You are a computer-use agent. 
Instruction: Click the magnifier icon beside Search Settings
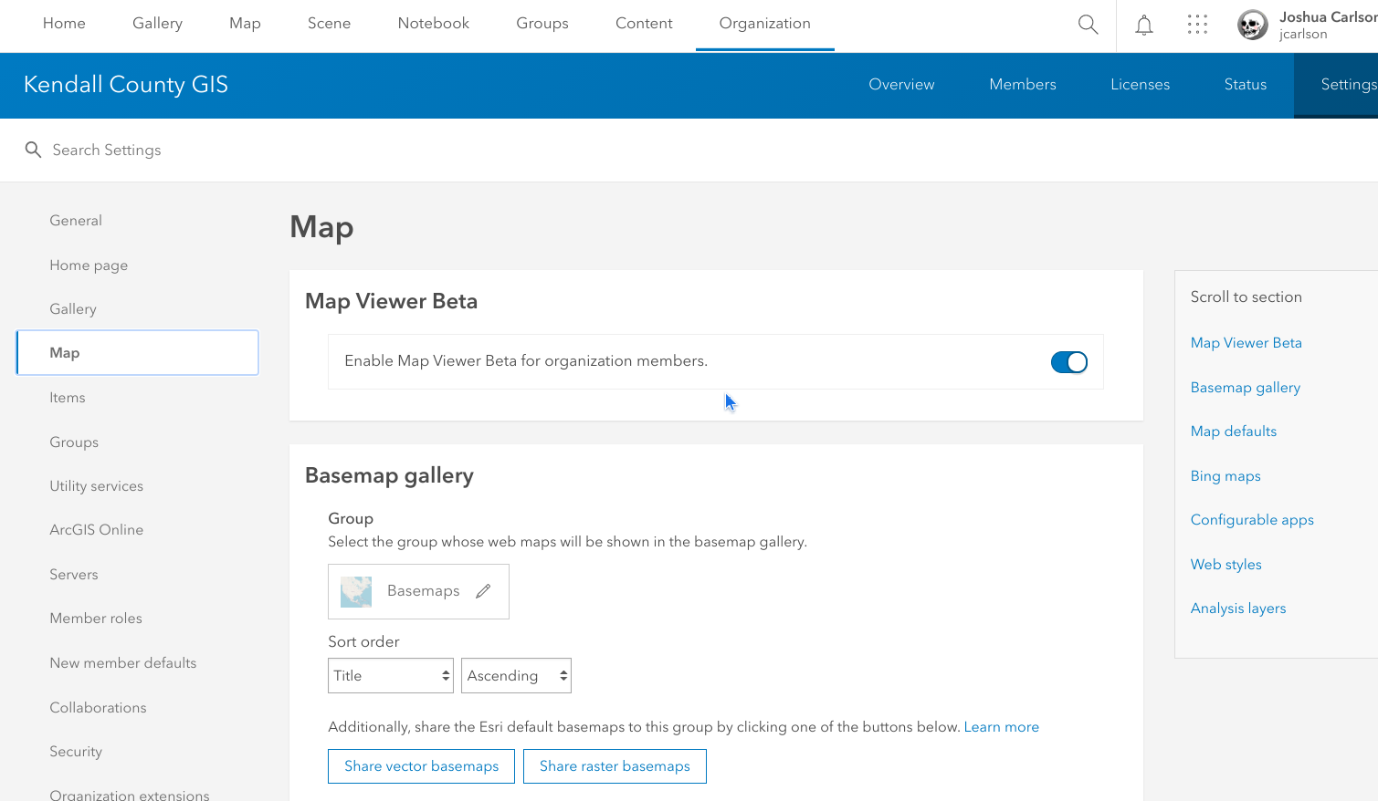pos(33,149)
